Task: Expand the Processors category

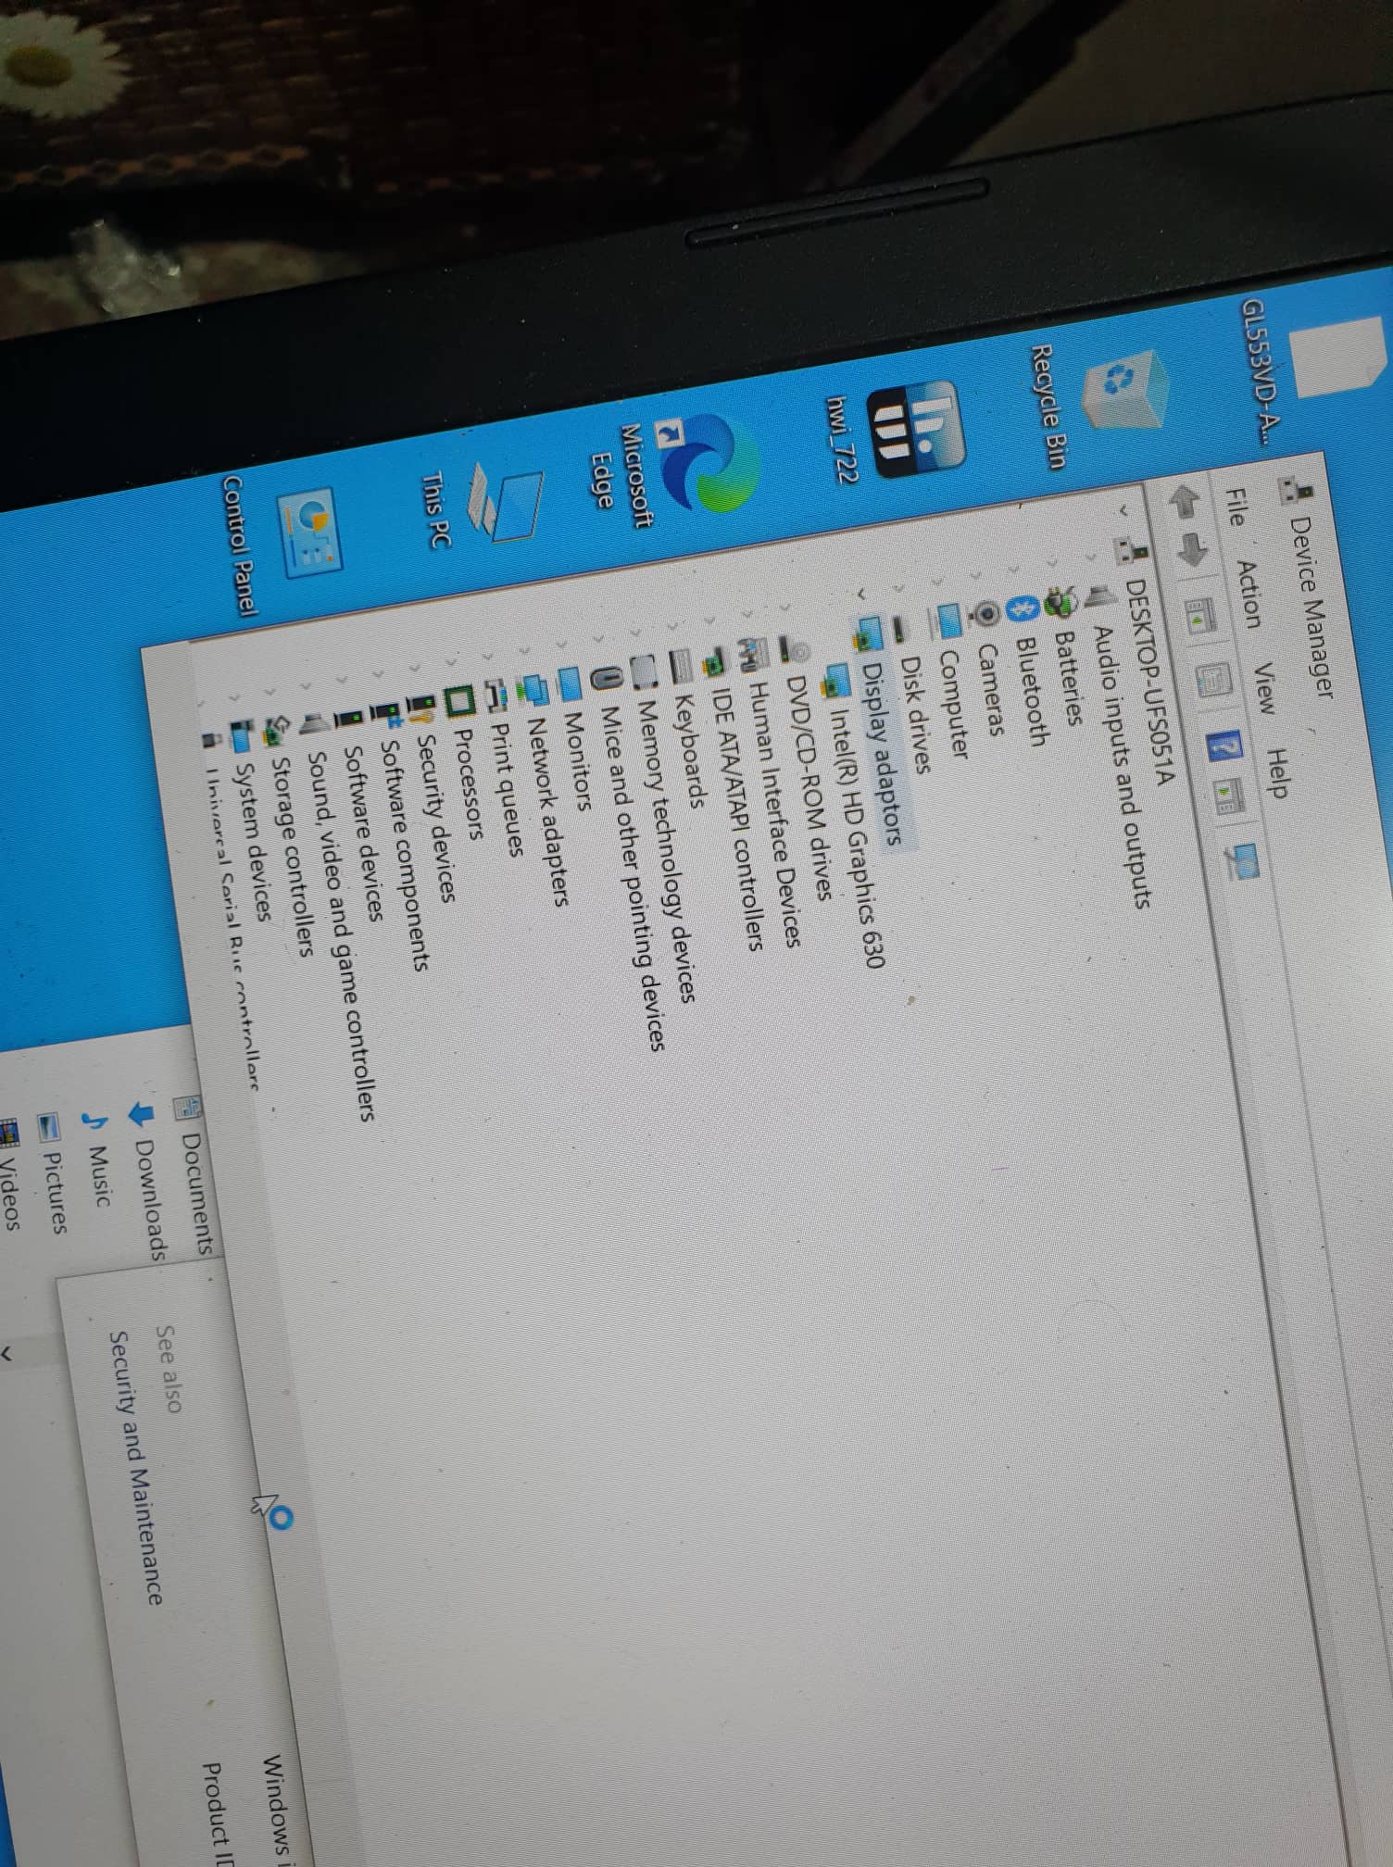Action: 453,661
